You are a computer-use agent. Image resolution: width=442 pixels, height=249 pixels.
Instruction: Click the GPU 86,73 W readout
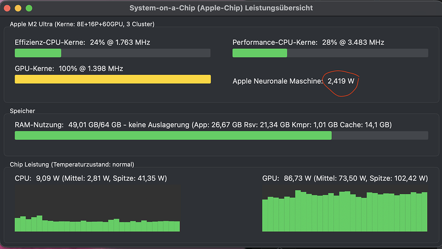tap(345, 178)
